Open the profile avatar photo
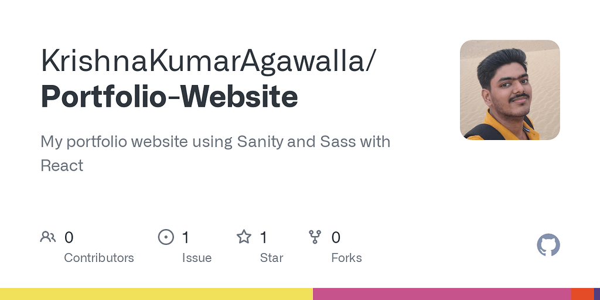Viewport: 600px width, 300px height. [510, 90]
